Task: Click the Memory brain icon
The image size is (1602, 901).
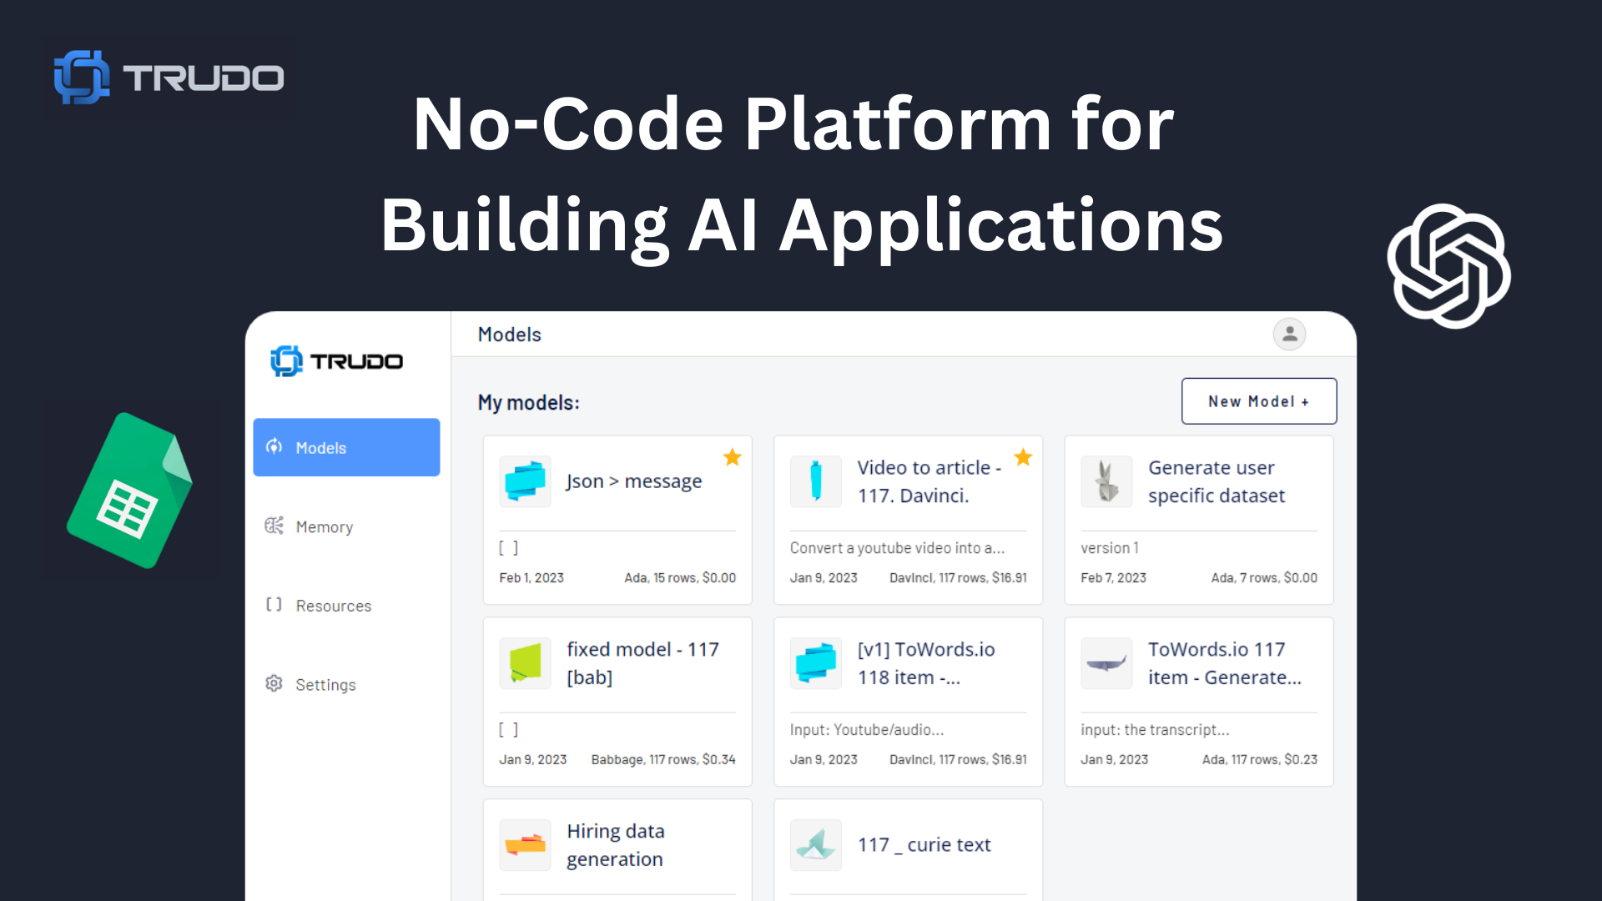Action: pyautogui.click(x=274, y=526)
